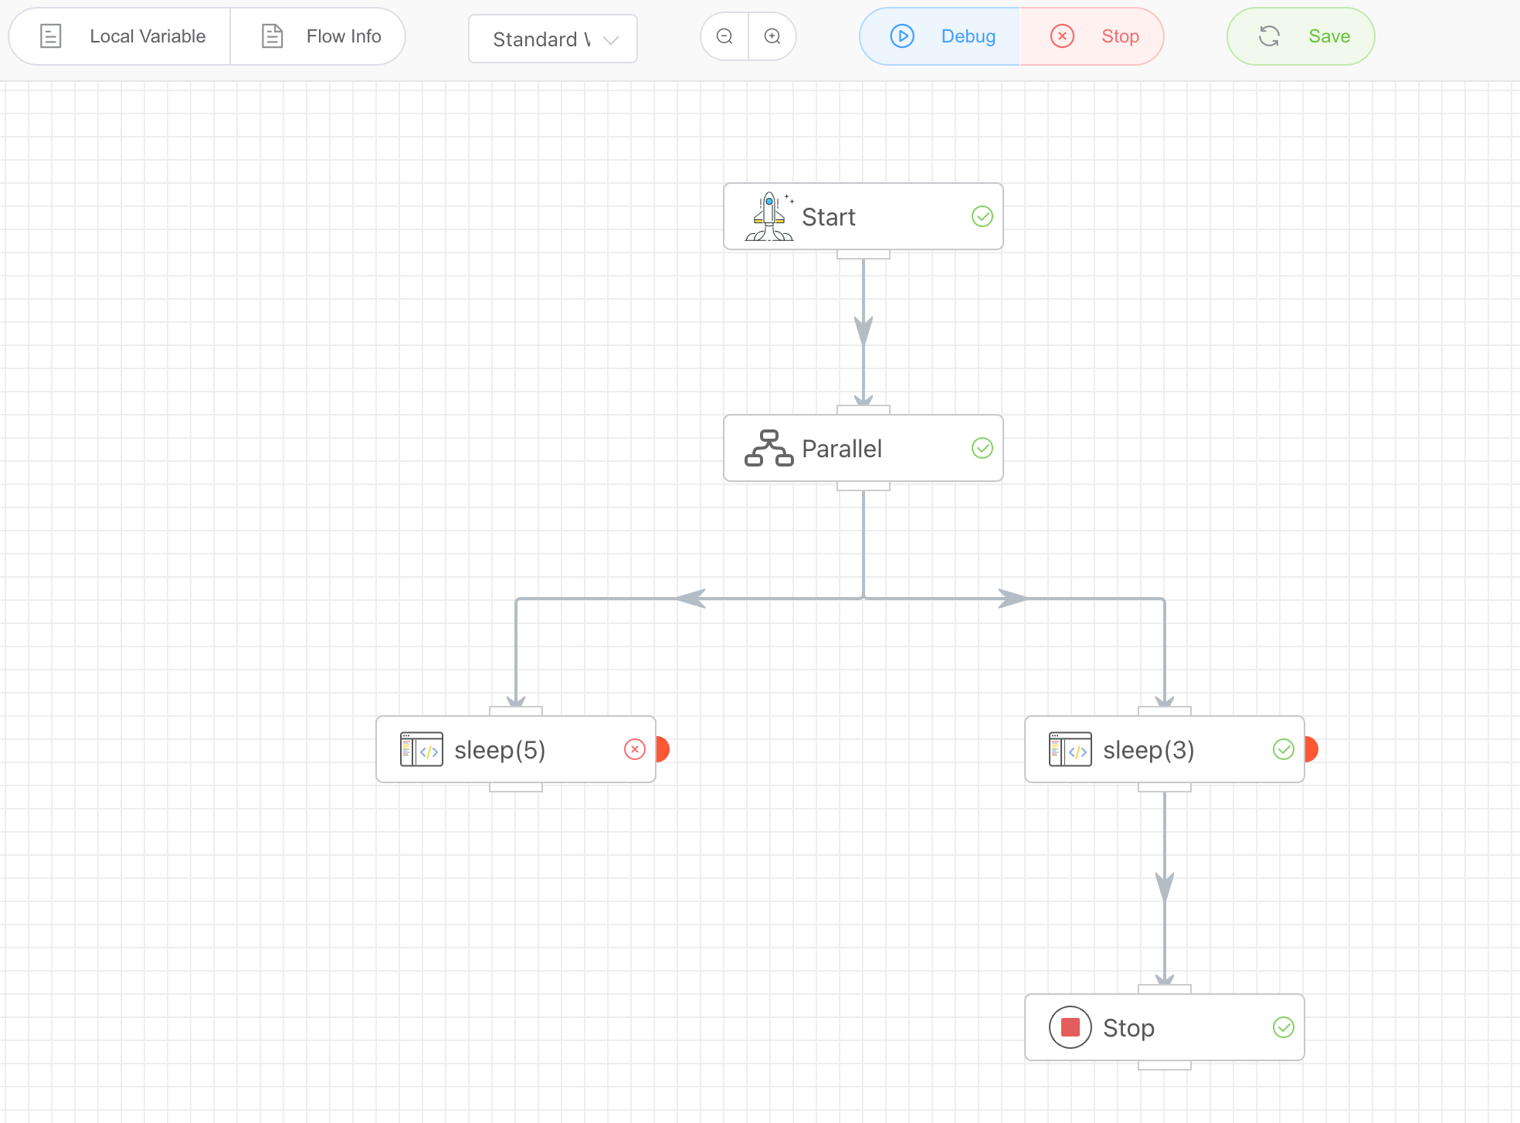Click green success checkmark on Stop node
Screen dimensions: 1520x1123
click(1284, 1027)
